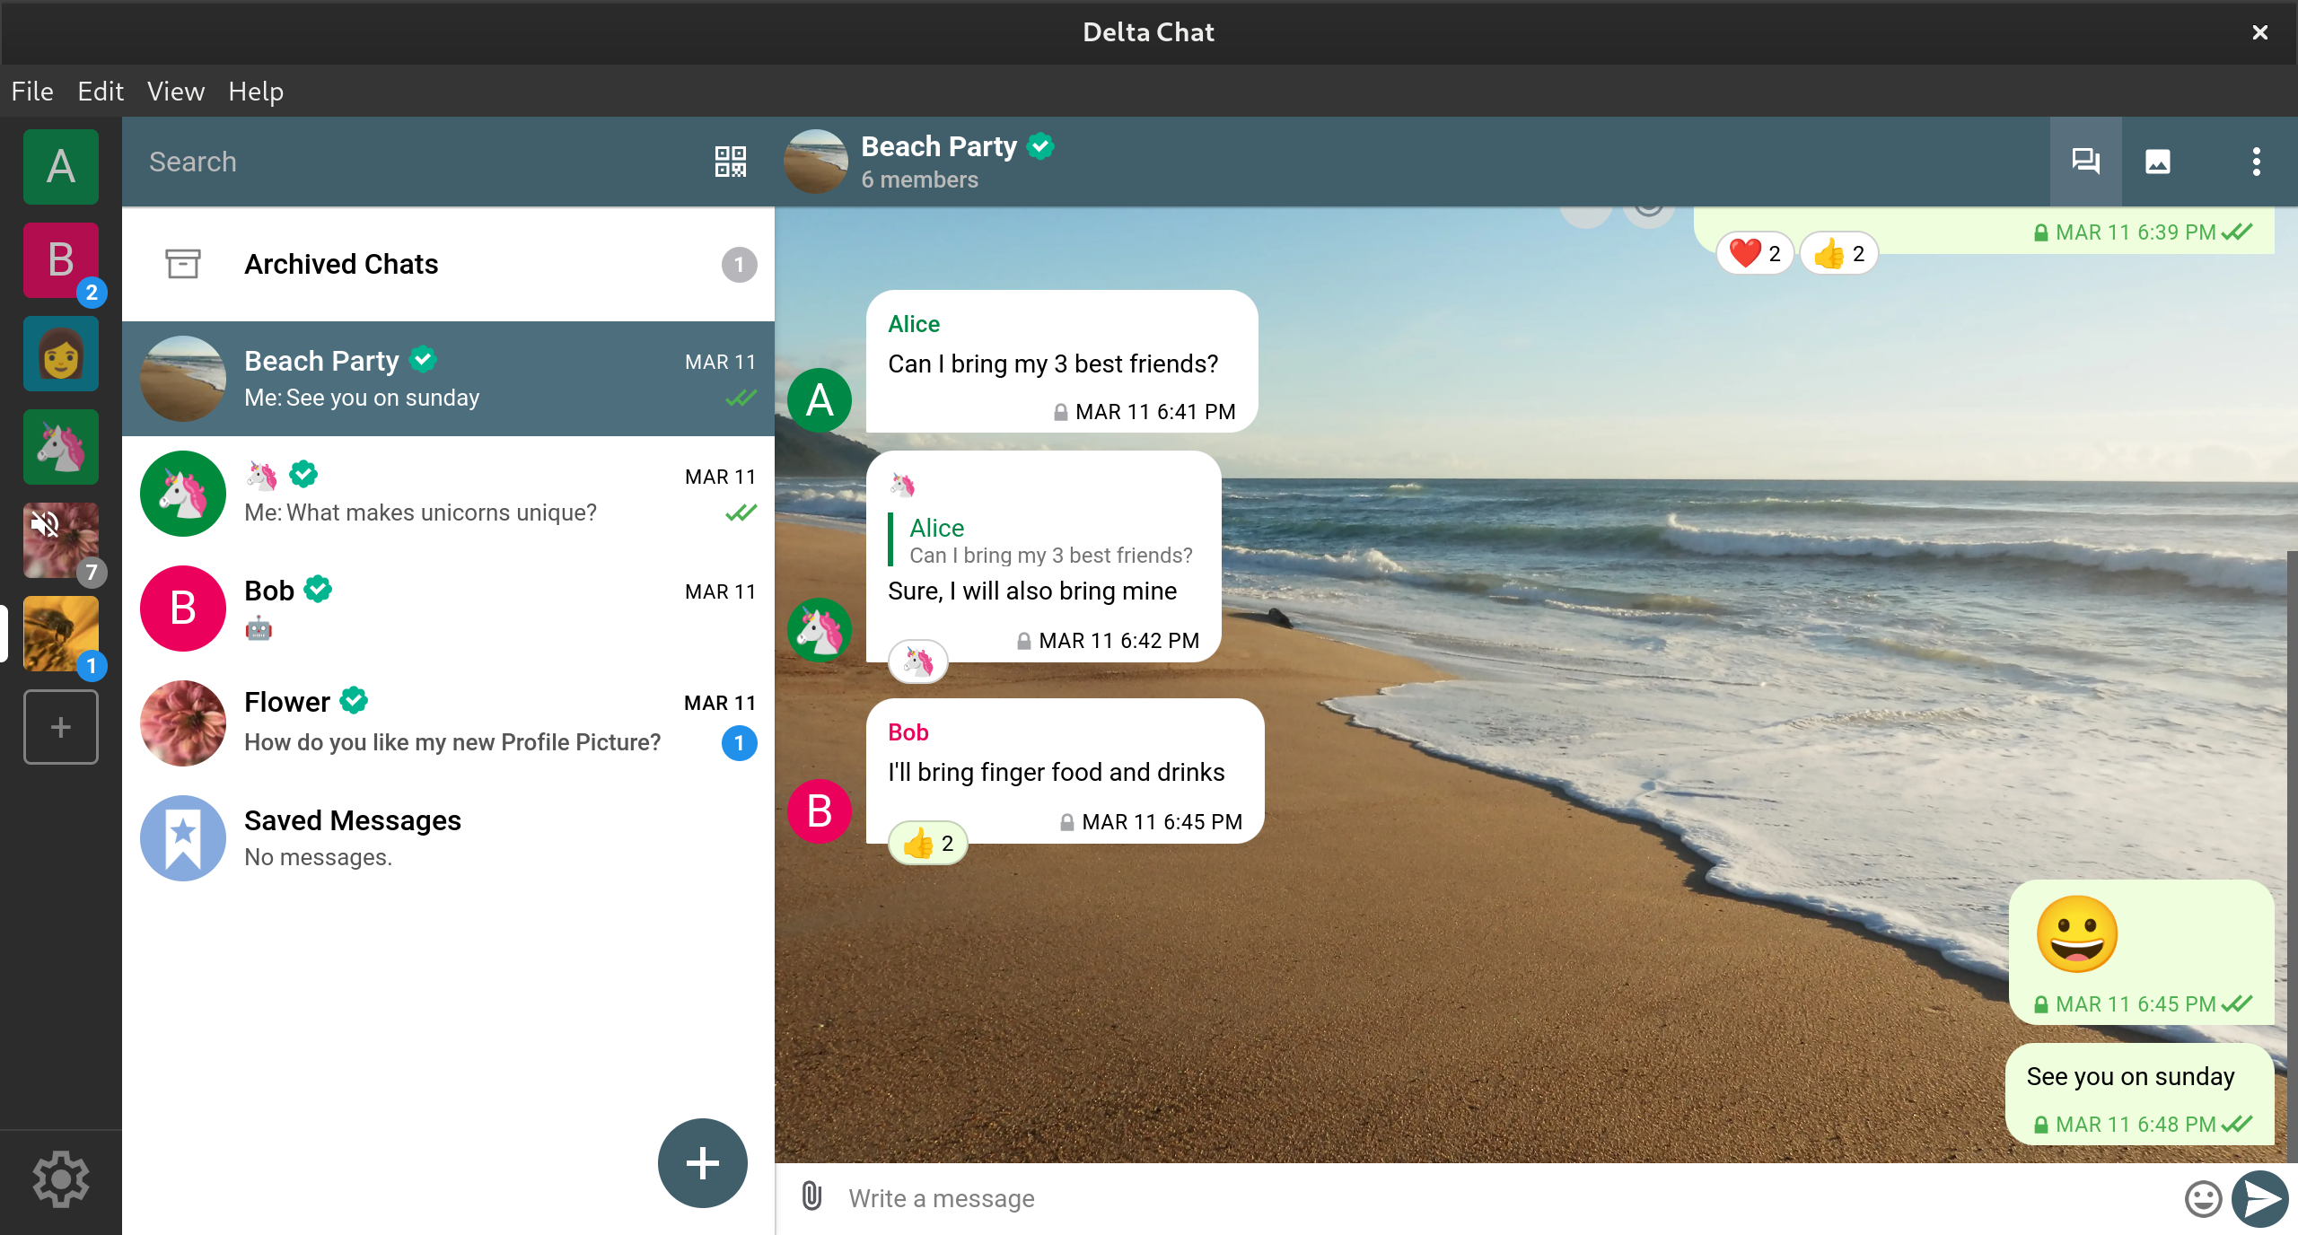Open the Help menu
Screen dimensions: 2298x1235
click(255, 92)
